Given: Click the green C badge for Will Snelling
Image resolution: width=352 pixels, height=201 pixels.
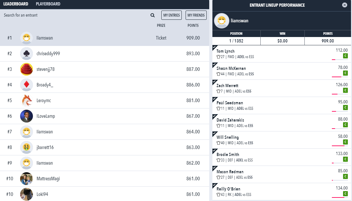Looking at the screenshot, I should 346,142.
